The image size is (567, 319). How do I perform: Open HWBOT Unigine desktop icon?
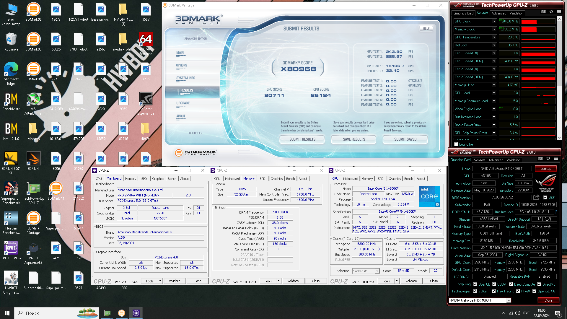(11, 282)
